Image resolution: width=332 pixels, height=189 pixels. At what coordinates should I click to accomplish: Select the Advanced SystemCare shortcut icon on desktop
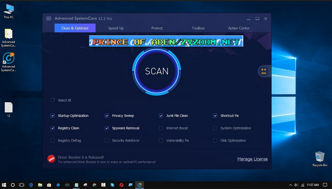coord(9,62)
